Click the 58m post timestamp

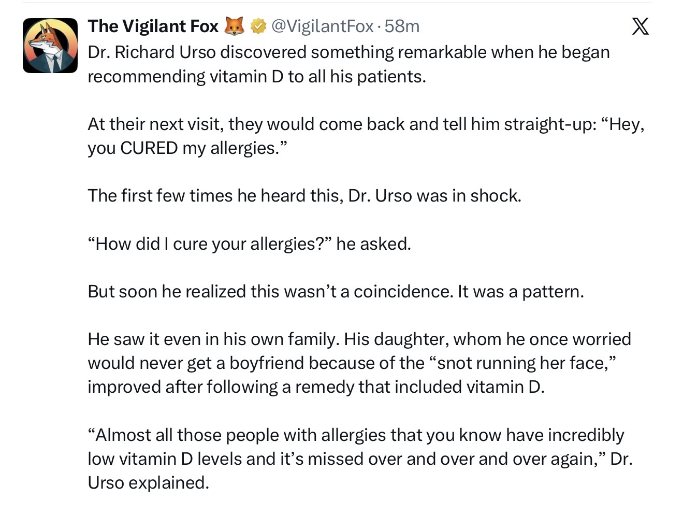coord(402,26)
